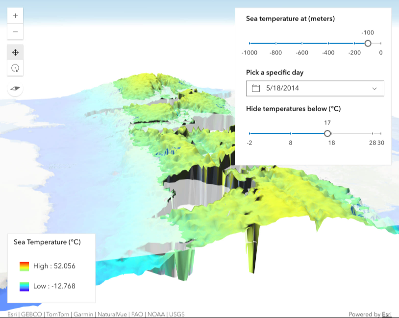Zoom out of the 3D scene

coord(15,32)
